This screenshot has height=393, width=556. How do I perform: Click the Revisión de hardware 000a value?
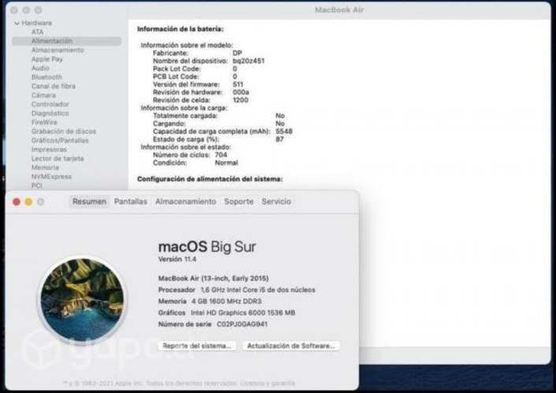[x=241, y=92]
